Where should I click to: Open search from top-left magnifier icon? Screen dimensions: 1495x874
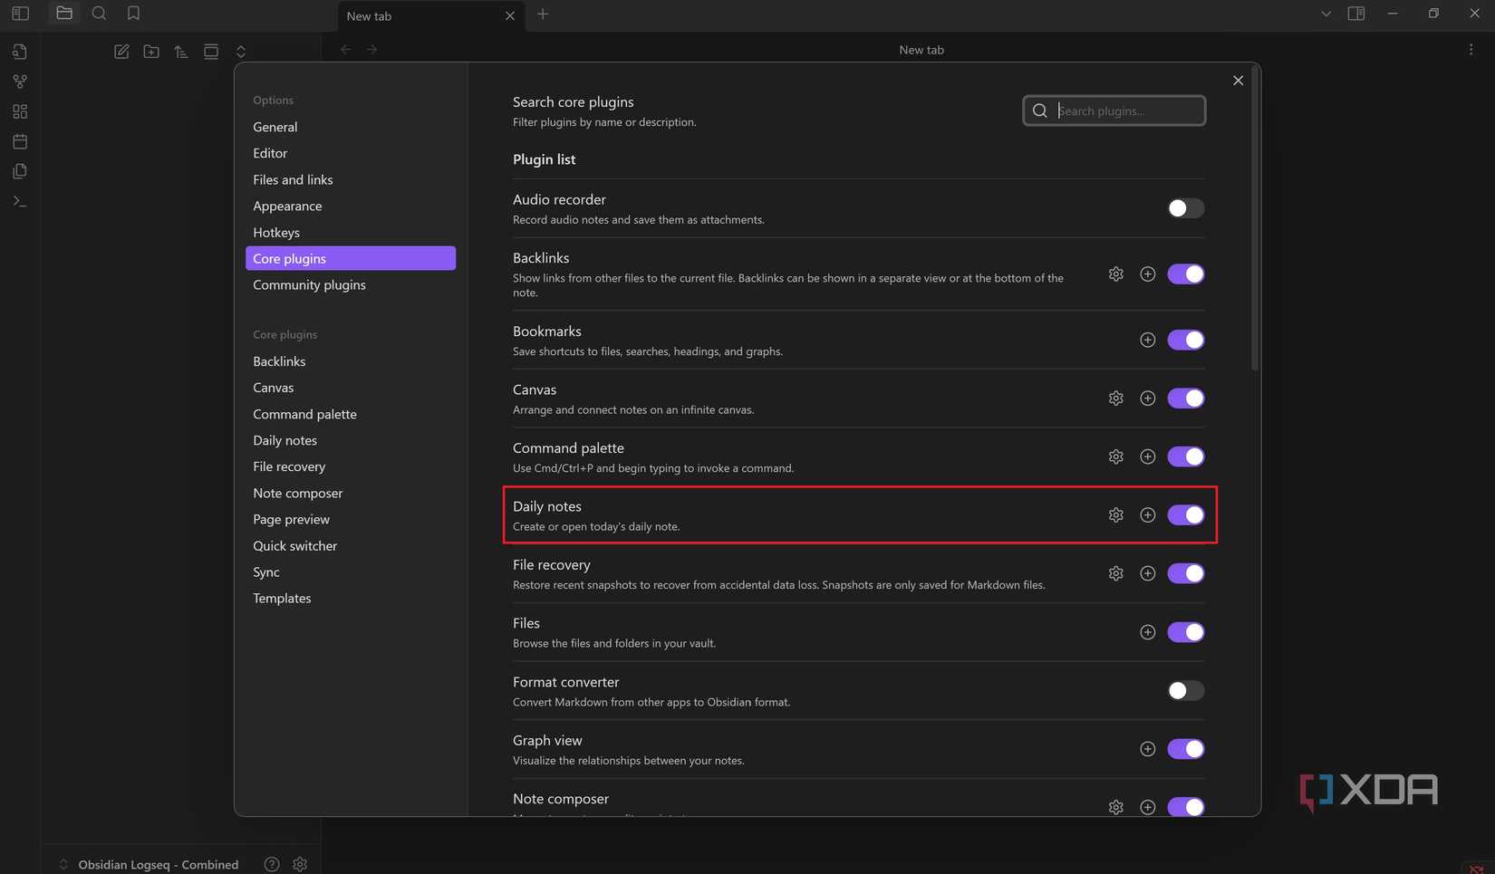pyautogui.click(x=99, y=13)
